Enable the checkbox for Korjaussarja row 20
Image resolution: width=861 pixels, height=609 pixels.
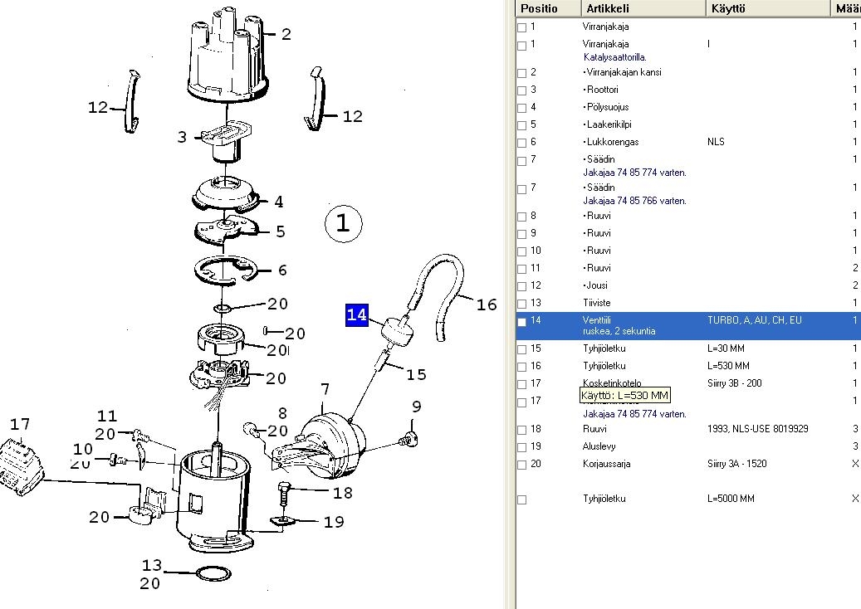coord(521,465)
